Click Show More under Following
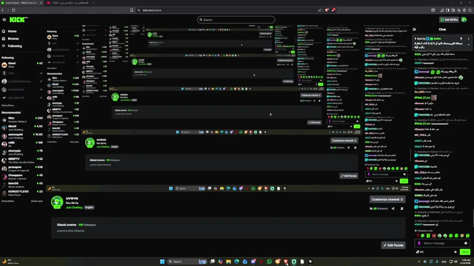 (8, 105)
